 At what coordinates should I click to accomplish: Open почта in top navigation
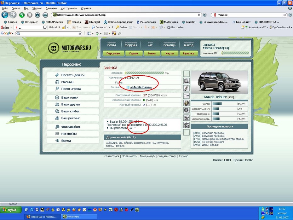tap(112, 45)
